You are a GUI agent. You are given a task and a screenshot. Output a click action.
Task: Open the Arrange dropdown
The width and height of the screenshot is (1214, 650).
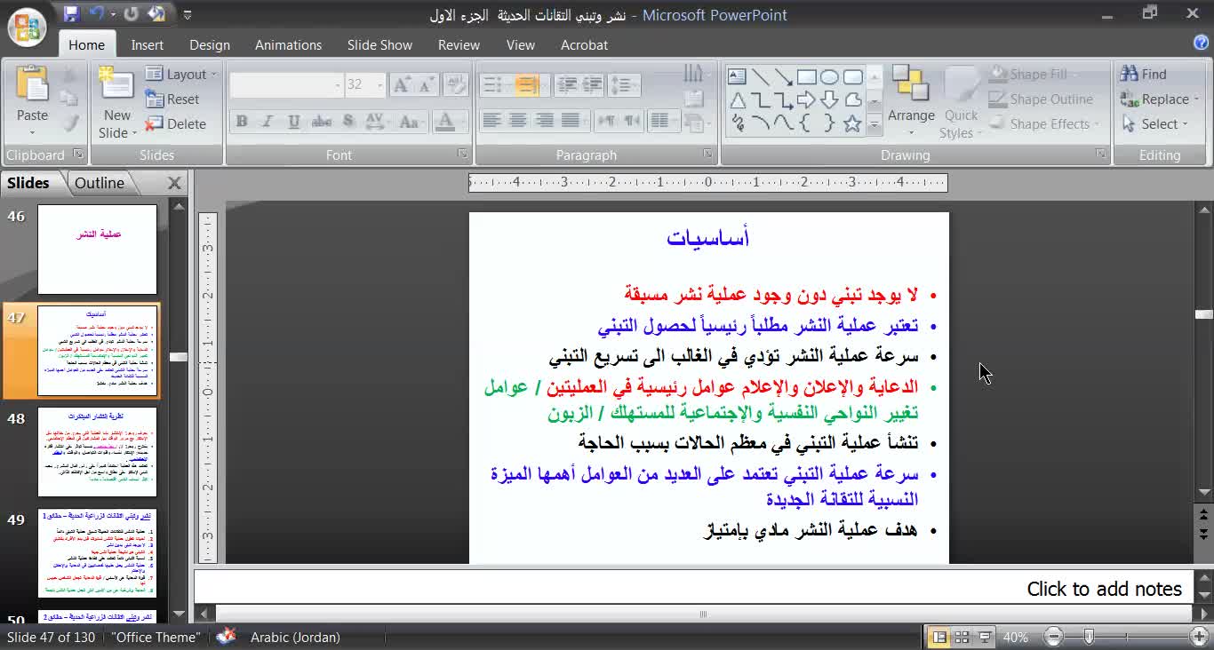[x=911, y=100]
